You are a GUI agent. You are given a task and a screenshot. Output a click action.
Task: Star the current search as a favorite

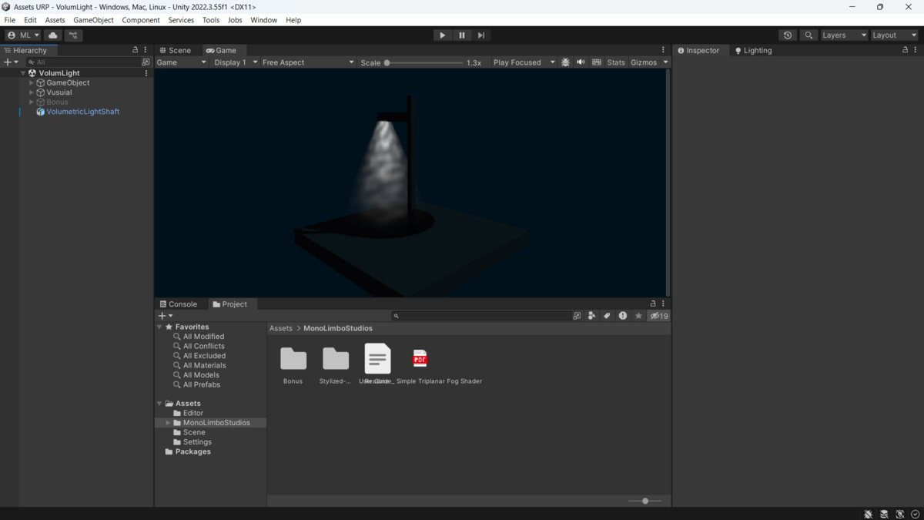coord(638,316)
